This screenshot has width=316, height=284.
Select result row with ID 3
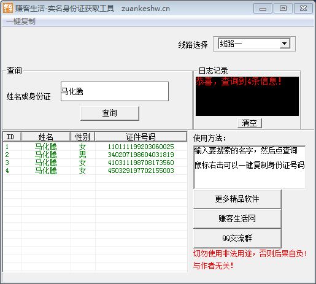coord(95,163)
